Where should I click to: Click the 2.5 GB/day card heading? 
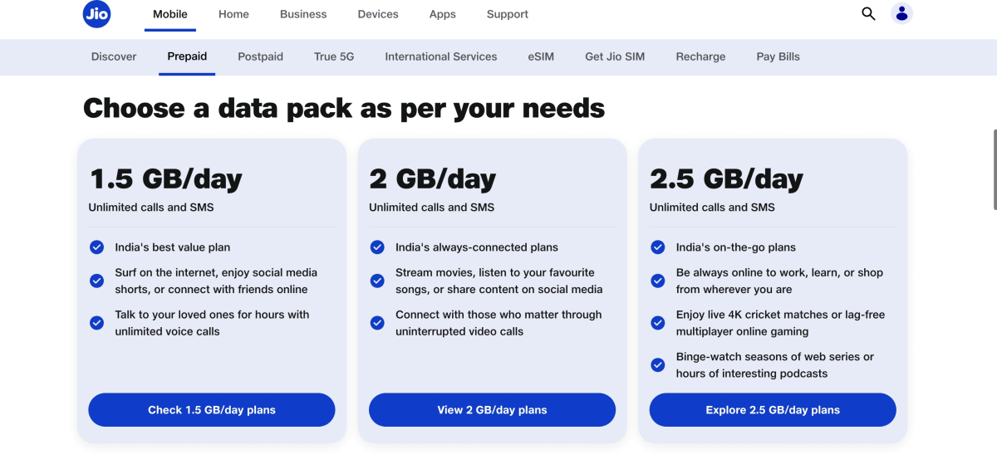pos(726,178)
